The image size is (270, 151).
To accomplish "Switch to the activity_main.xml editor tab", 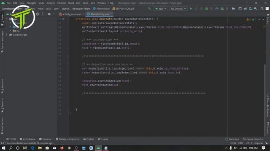I will coord(71,14).
